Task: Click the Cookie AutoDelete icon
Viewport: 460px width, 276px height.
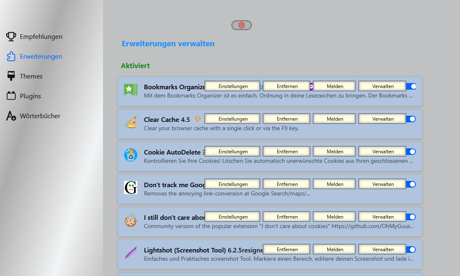Action: (131, 155)
